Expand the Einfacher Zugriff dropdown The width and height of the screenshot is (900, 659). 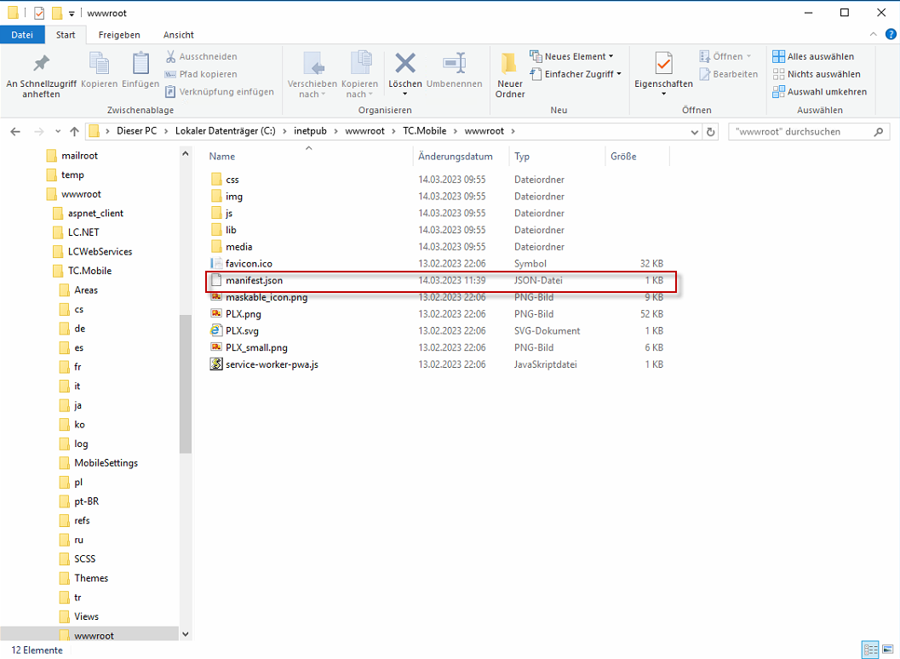(x=576, y=74)
